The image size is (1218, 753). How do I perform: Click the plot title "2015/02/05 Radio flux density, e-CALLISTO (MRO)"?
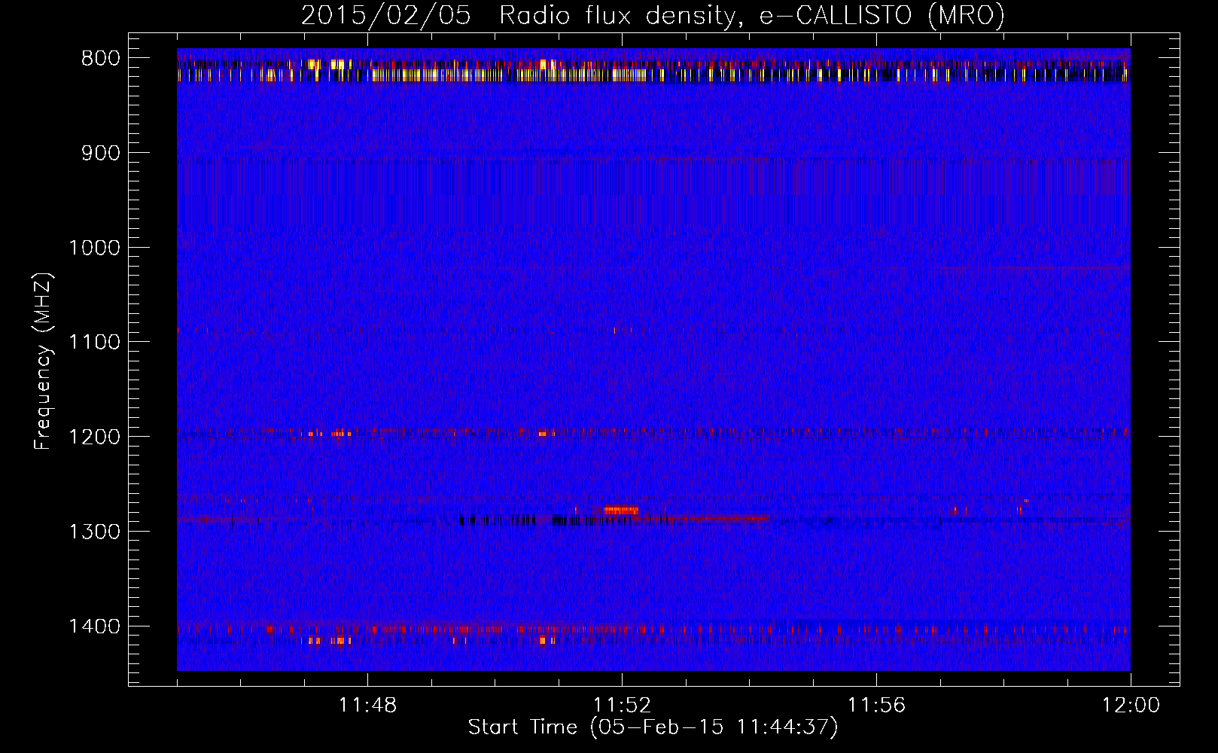point(653,15)
